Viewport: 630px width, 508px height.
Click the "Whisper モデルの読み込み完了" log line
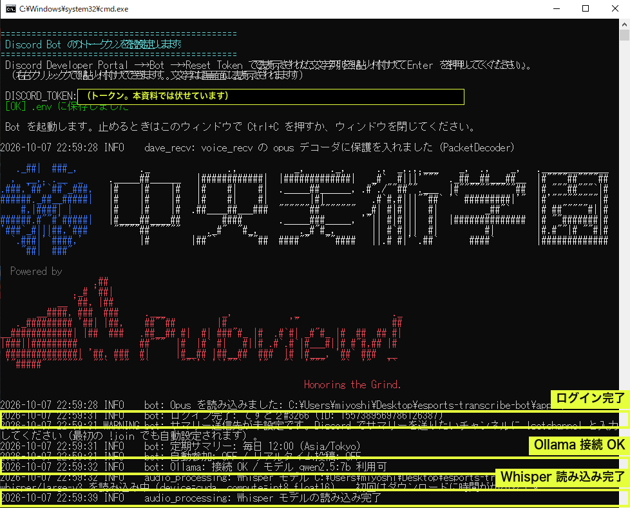(x=191, y=498)
